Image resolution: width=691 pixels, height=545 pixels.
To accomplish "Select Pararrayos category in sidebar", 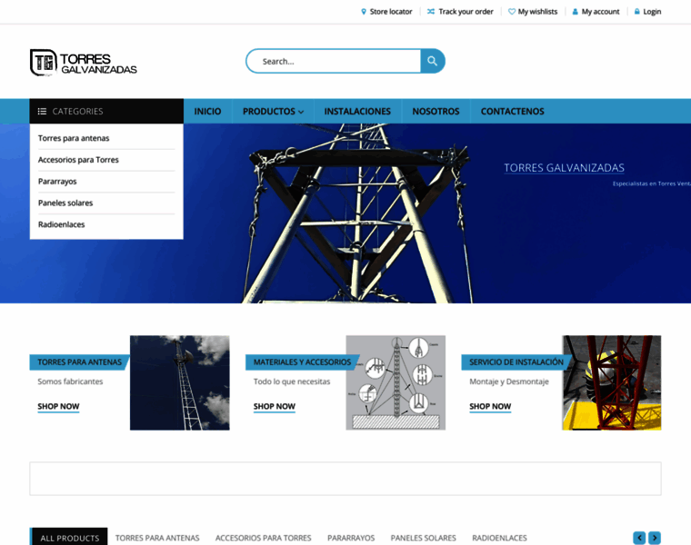I will pos(57,182).
